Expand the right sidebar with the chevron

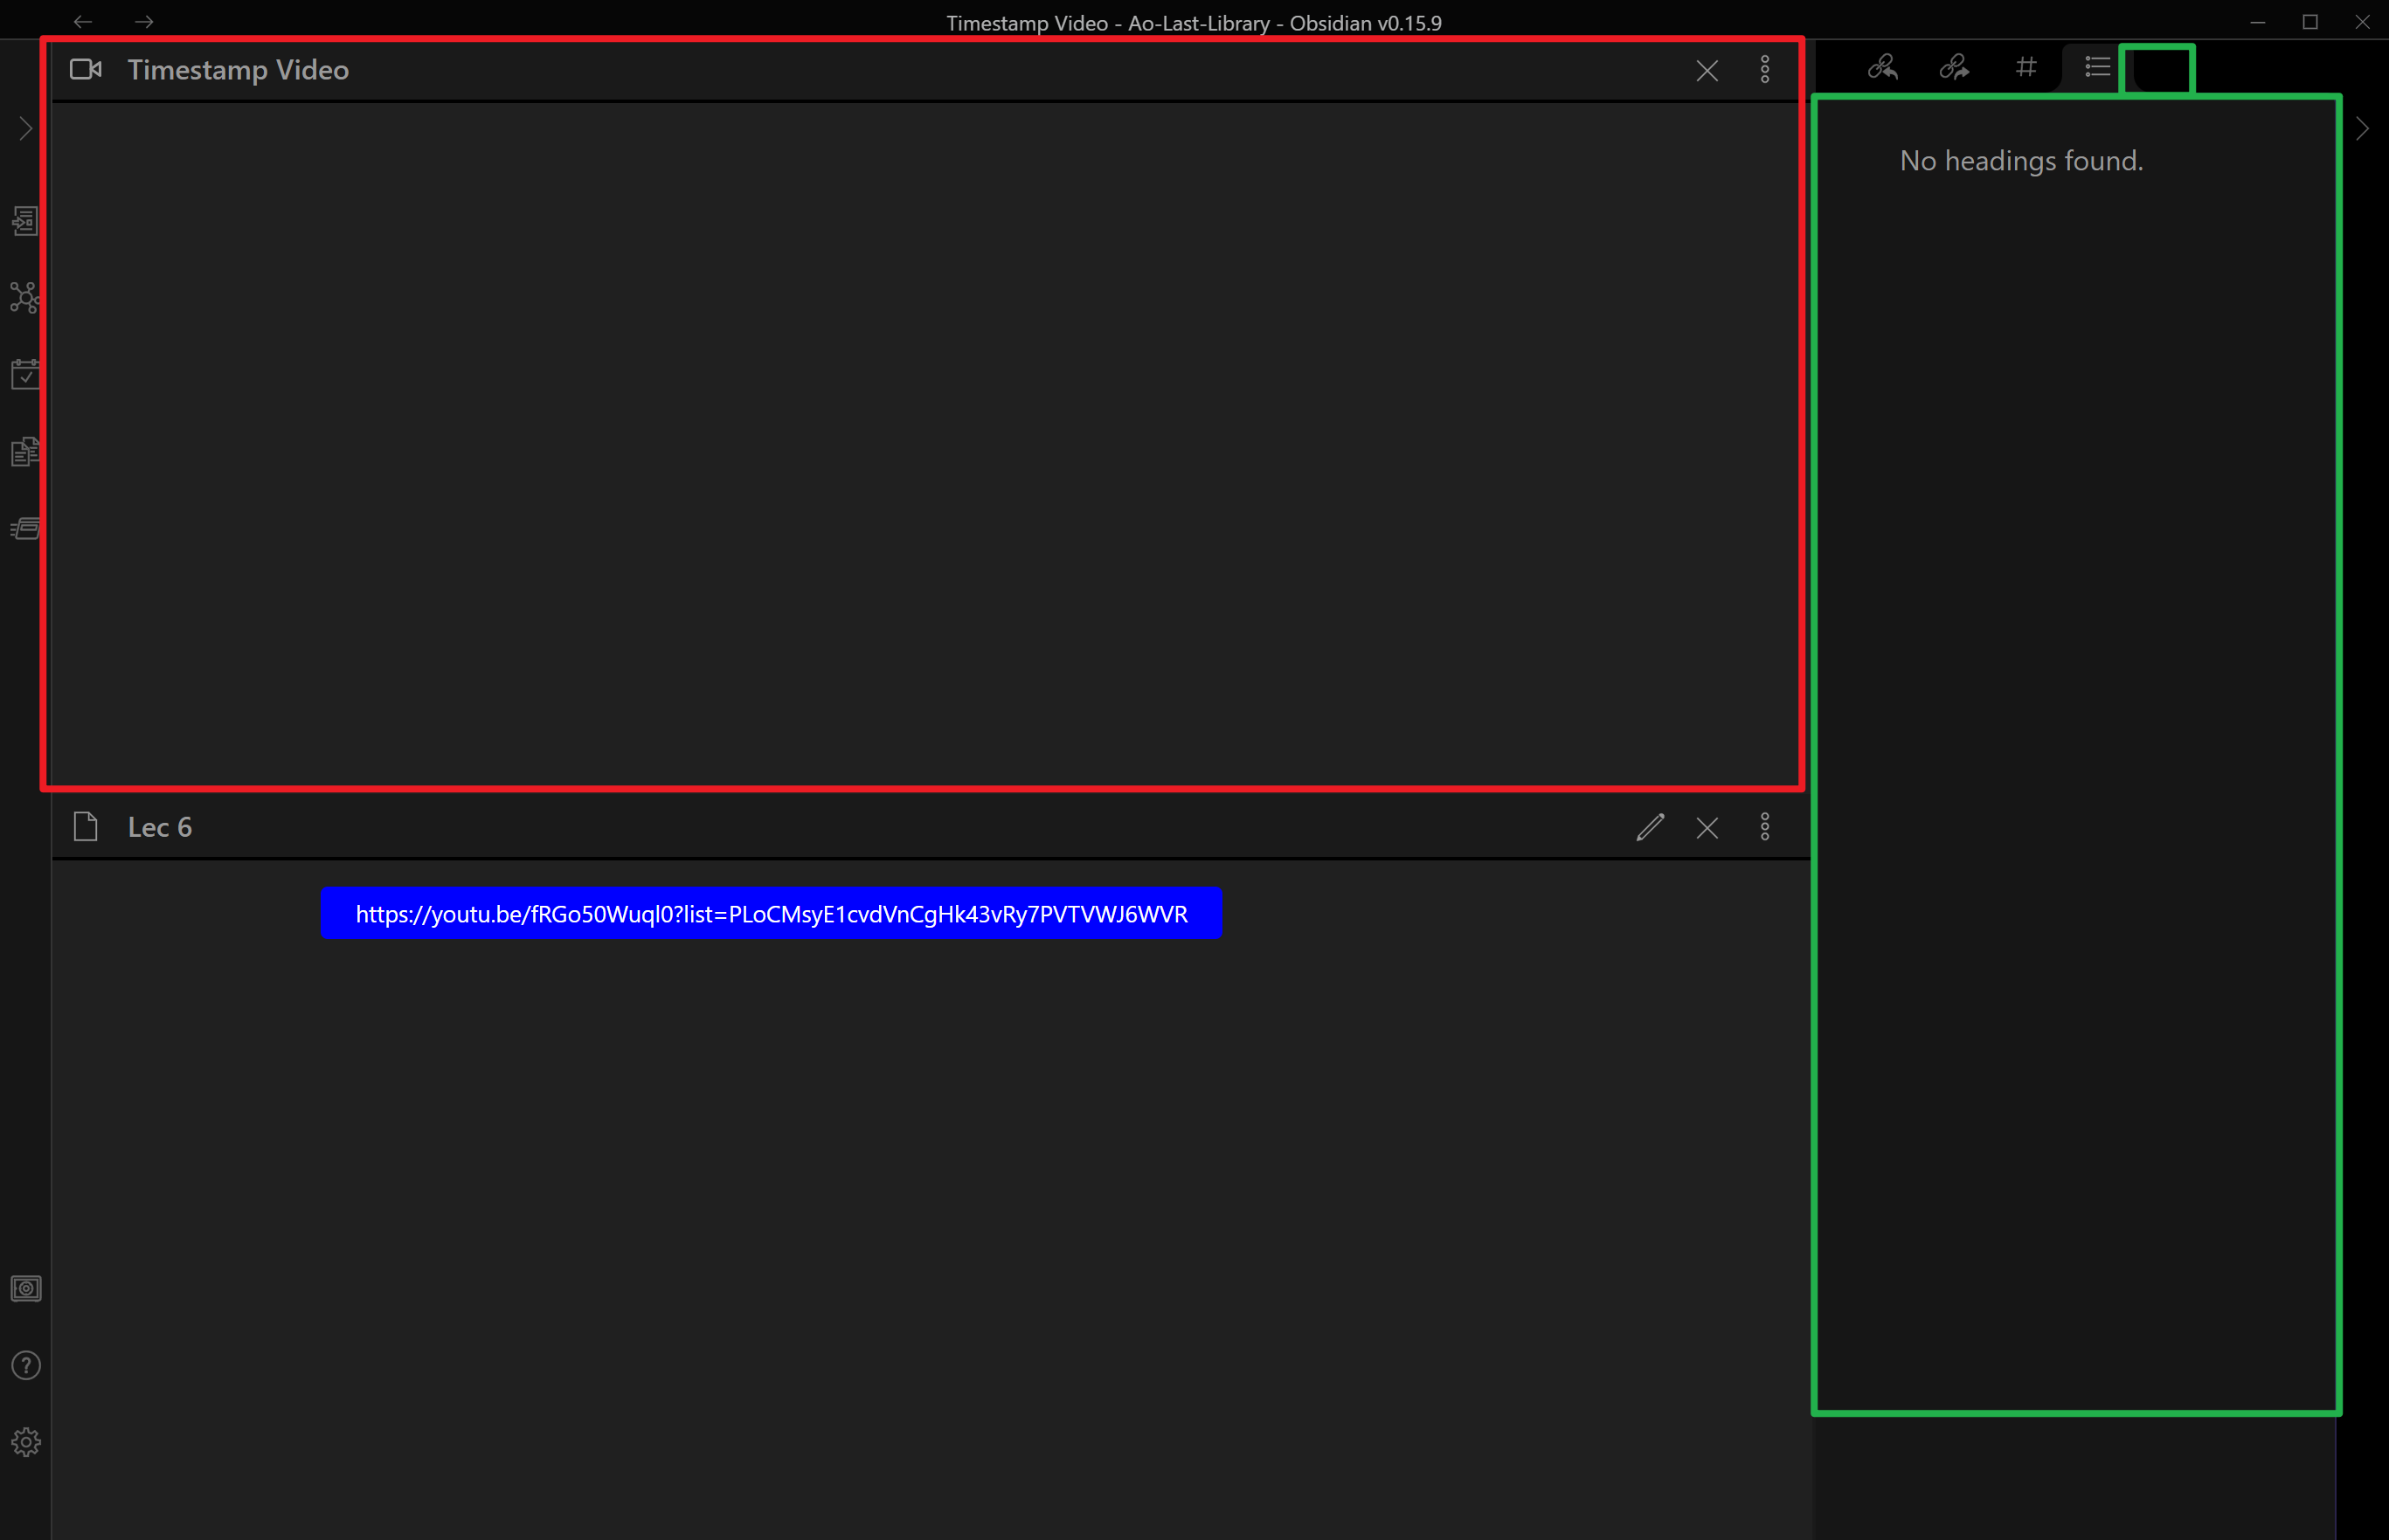click(2361, 128)
